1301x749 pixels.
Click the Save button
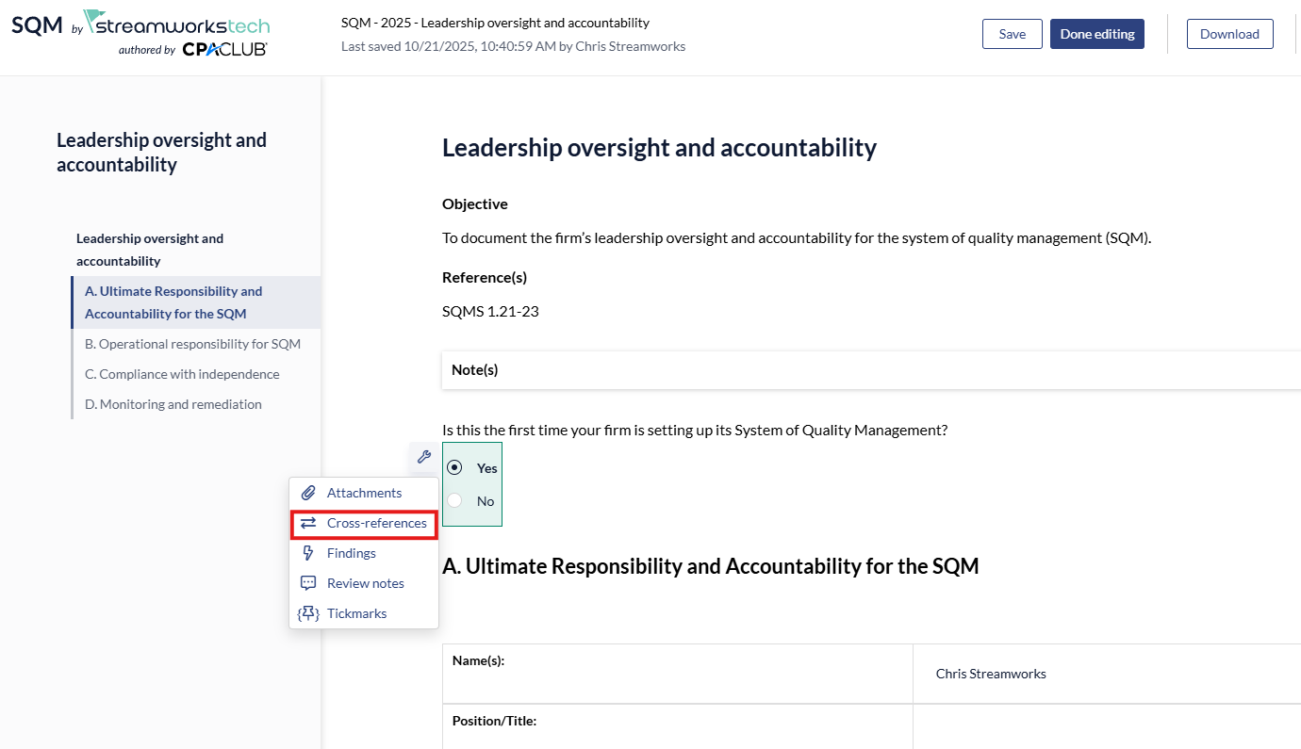[x=1012, y=34]
